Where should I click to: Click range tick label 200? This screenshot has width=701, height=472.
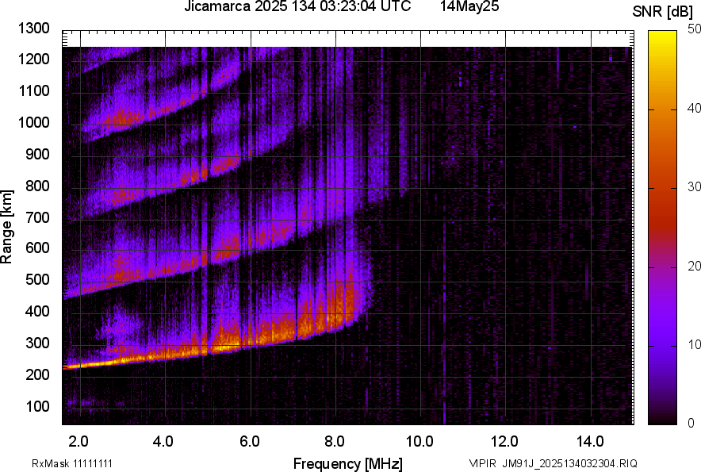pyautogui.click(x=37, y=374)
